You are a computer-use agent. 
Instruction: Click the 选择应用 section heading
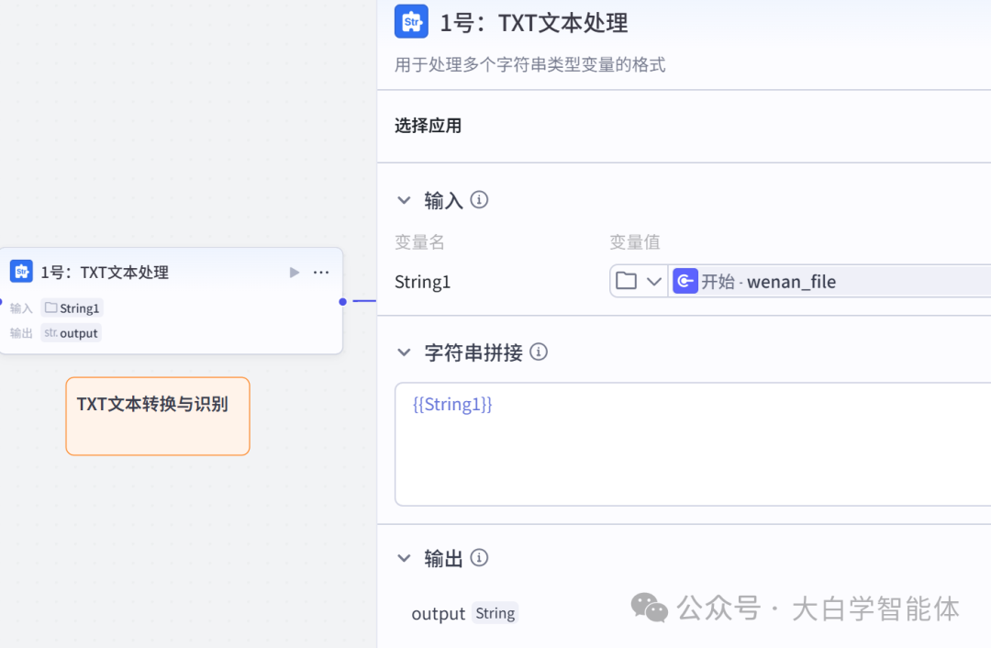[428, 126]
